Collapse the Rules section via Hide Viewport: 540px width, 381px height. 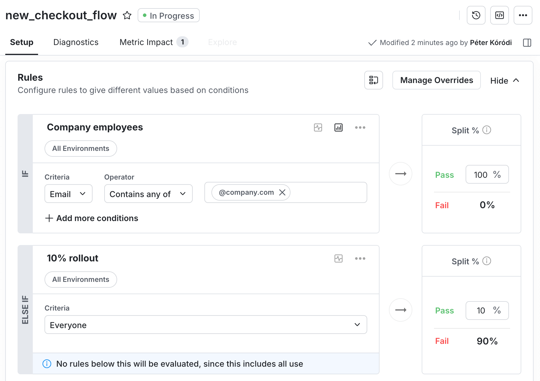pyautogui.click(x=505, y=80)
